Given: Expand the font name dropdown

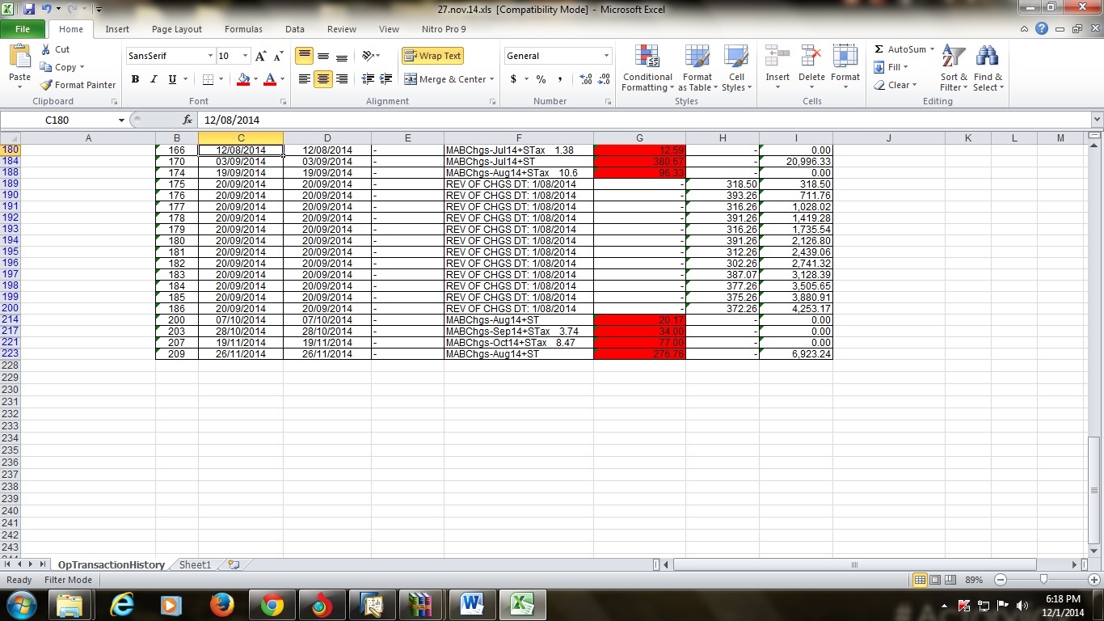Looking at the screenshot, I should pyautogui.click(x=210, y=56).
